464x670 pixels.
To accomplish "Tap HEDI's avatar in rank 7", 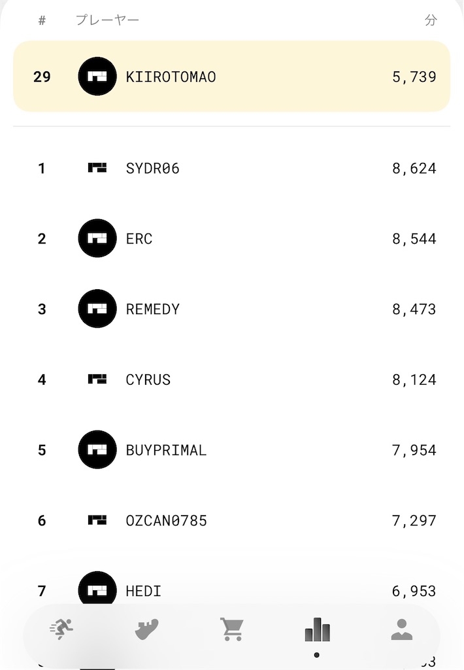I will (x=97, y=588).
